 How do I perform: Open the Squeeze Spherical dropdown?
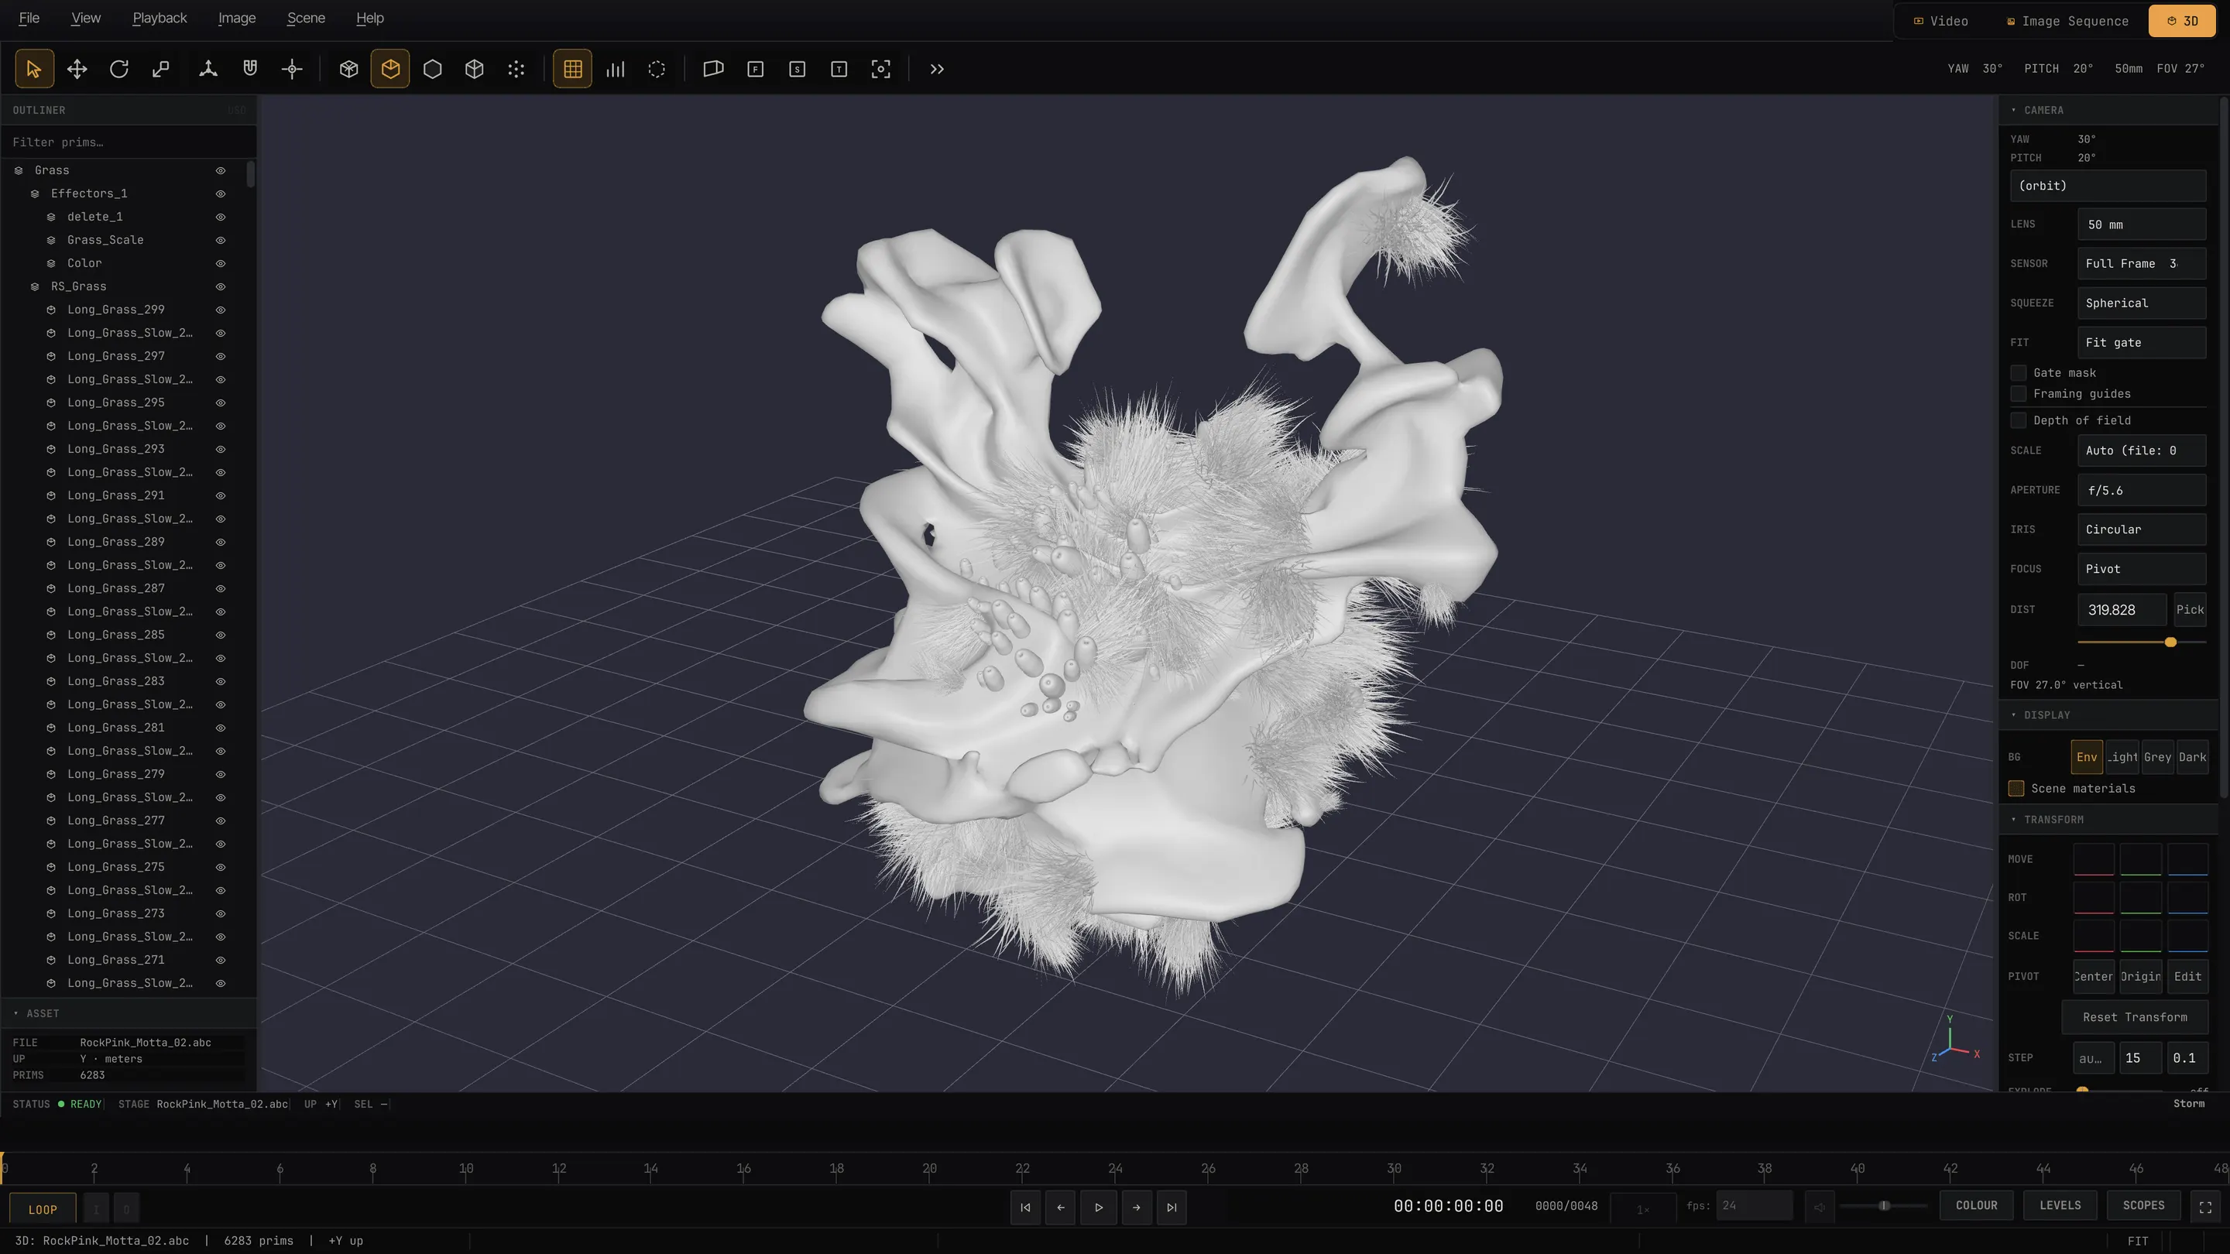click(2141, 303)
